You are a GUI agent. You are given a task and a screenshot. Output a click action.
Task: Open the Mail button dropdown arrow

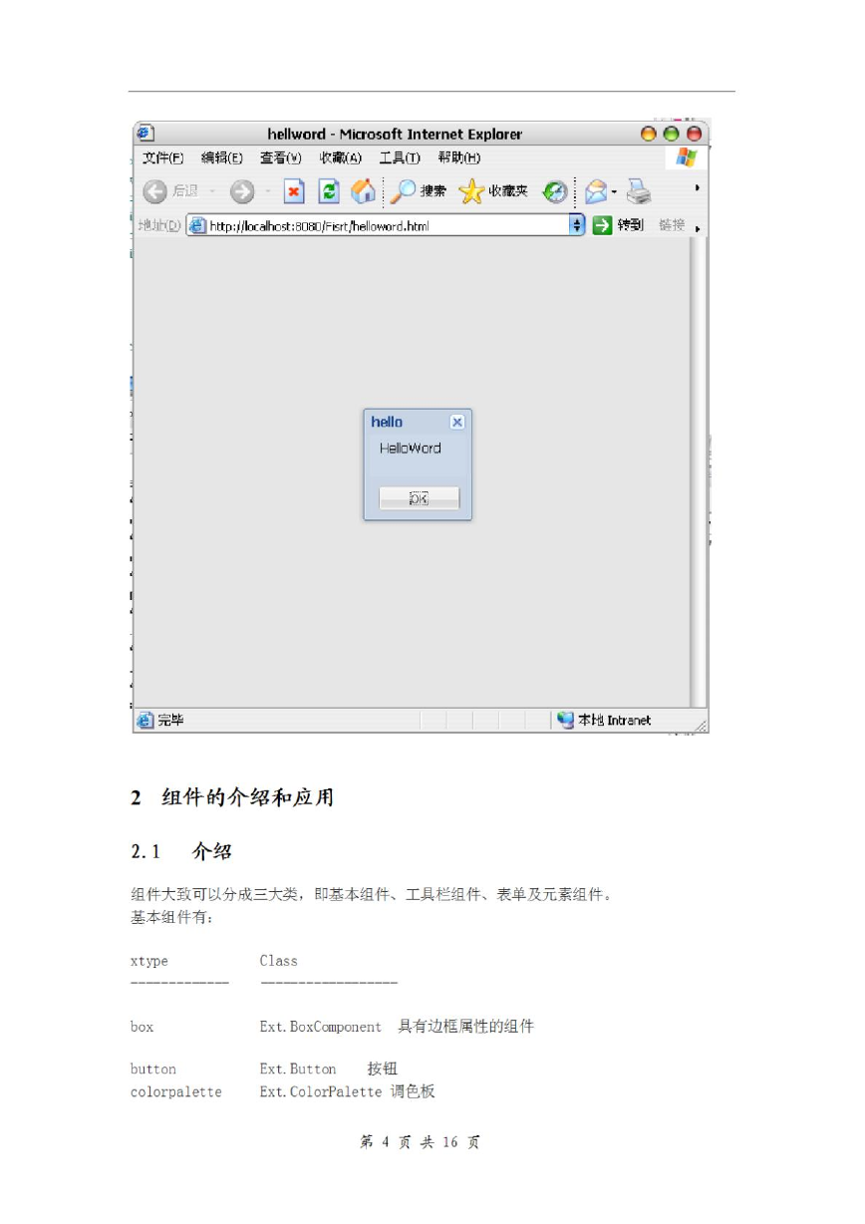point(615,191)
